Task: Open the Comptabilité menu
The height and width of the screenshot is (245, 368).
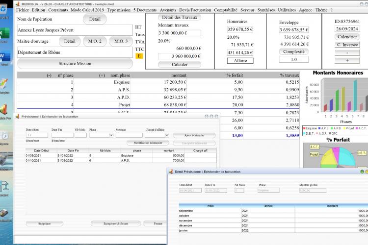Action: click(x=226, y=10)
